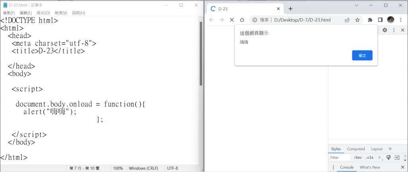View site information icon in address bar
Viewport: 408px width, 172px height.
click(255, 20)
